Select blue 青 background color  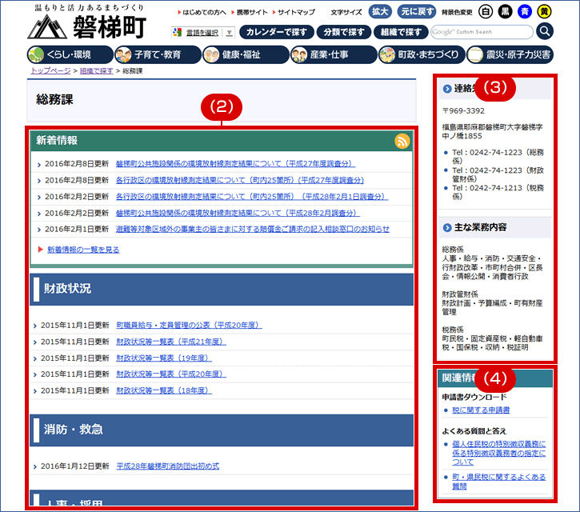(525, 12)
